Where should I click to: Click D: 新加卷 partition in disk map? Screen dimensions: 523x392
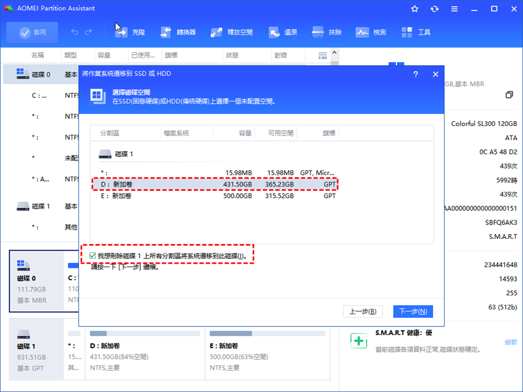(x=145, y=349)
